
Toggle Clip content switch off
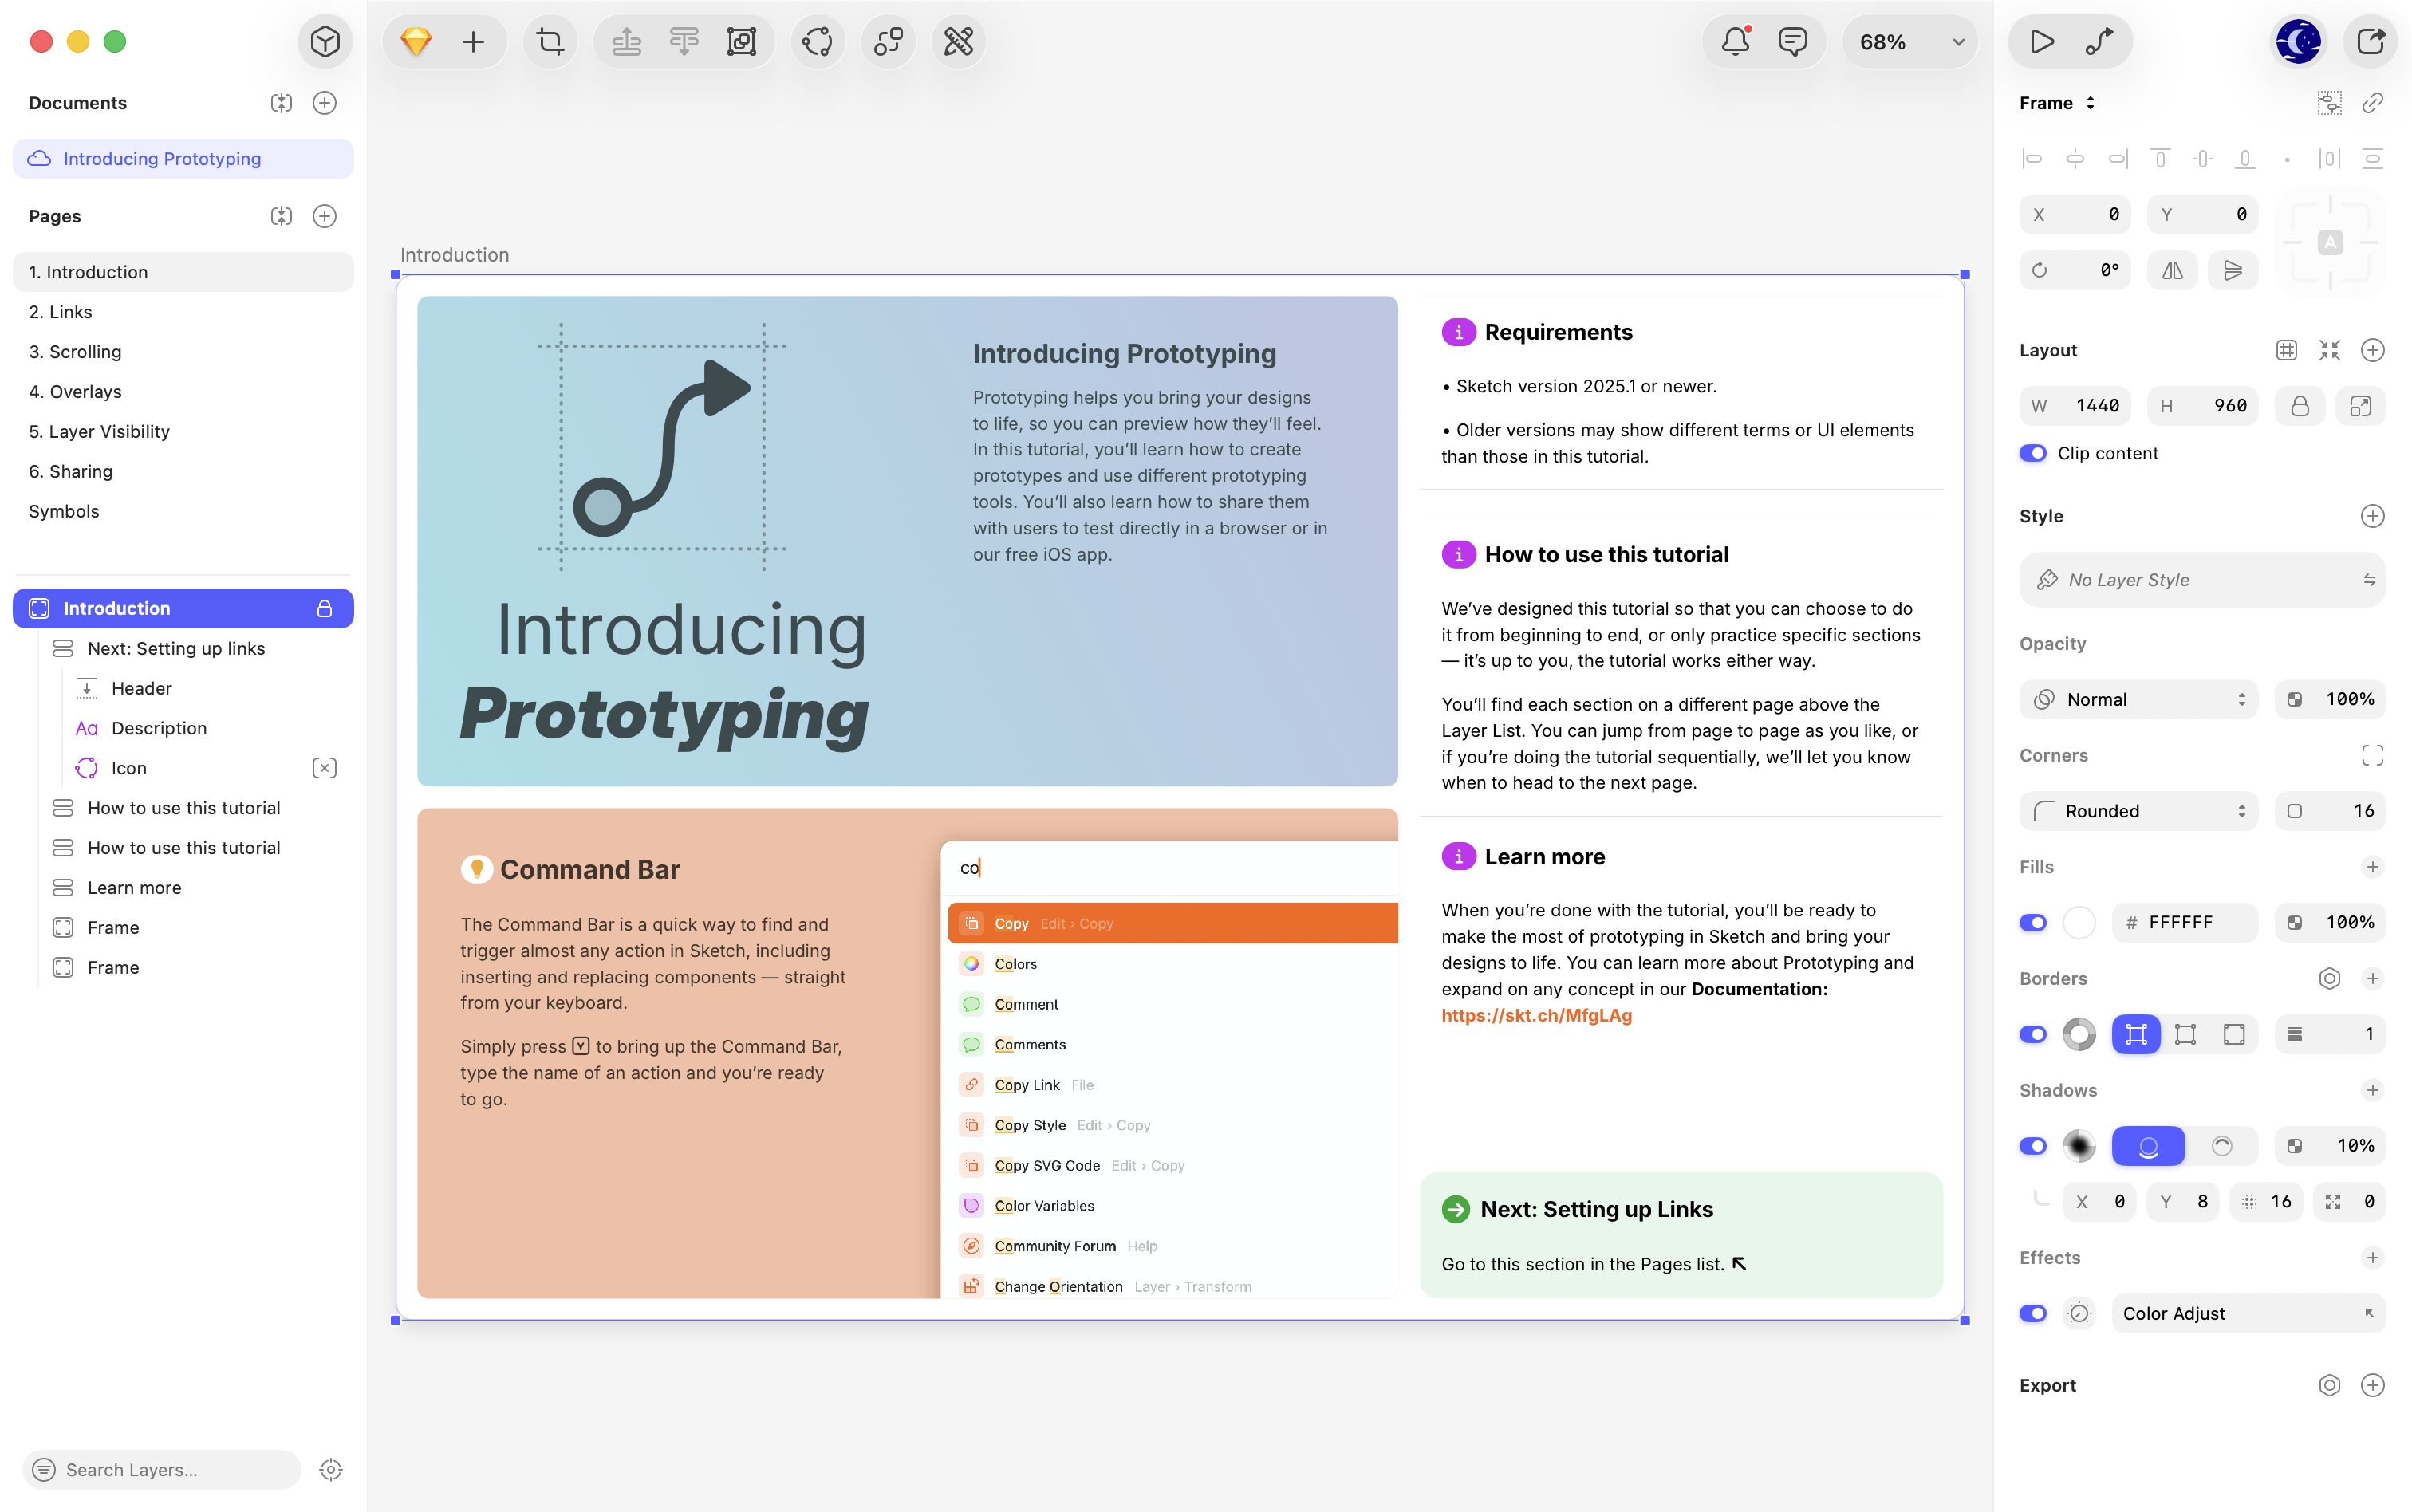pyautogui.click(x=2033, y=453)
